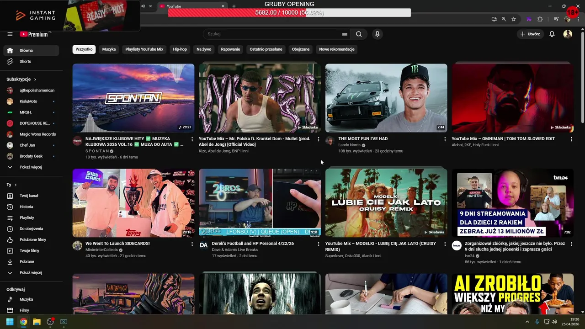Open Chrome media controls icon
Viewport: 585px width, 329px height.
tap(556, 19)
